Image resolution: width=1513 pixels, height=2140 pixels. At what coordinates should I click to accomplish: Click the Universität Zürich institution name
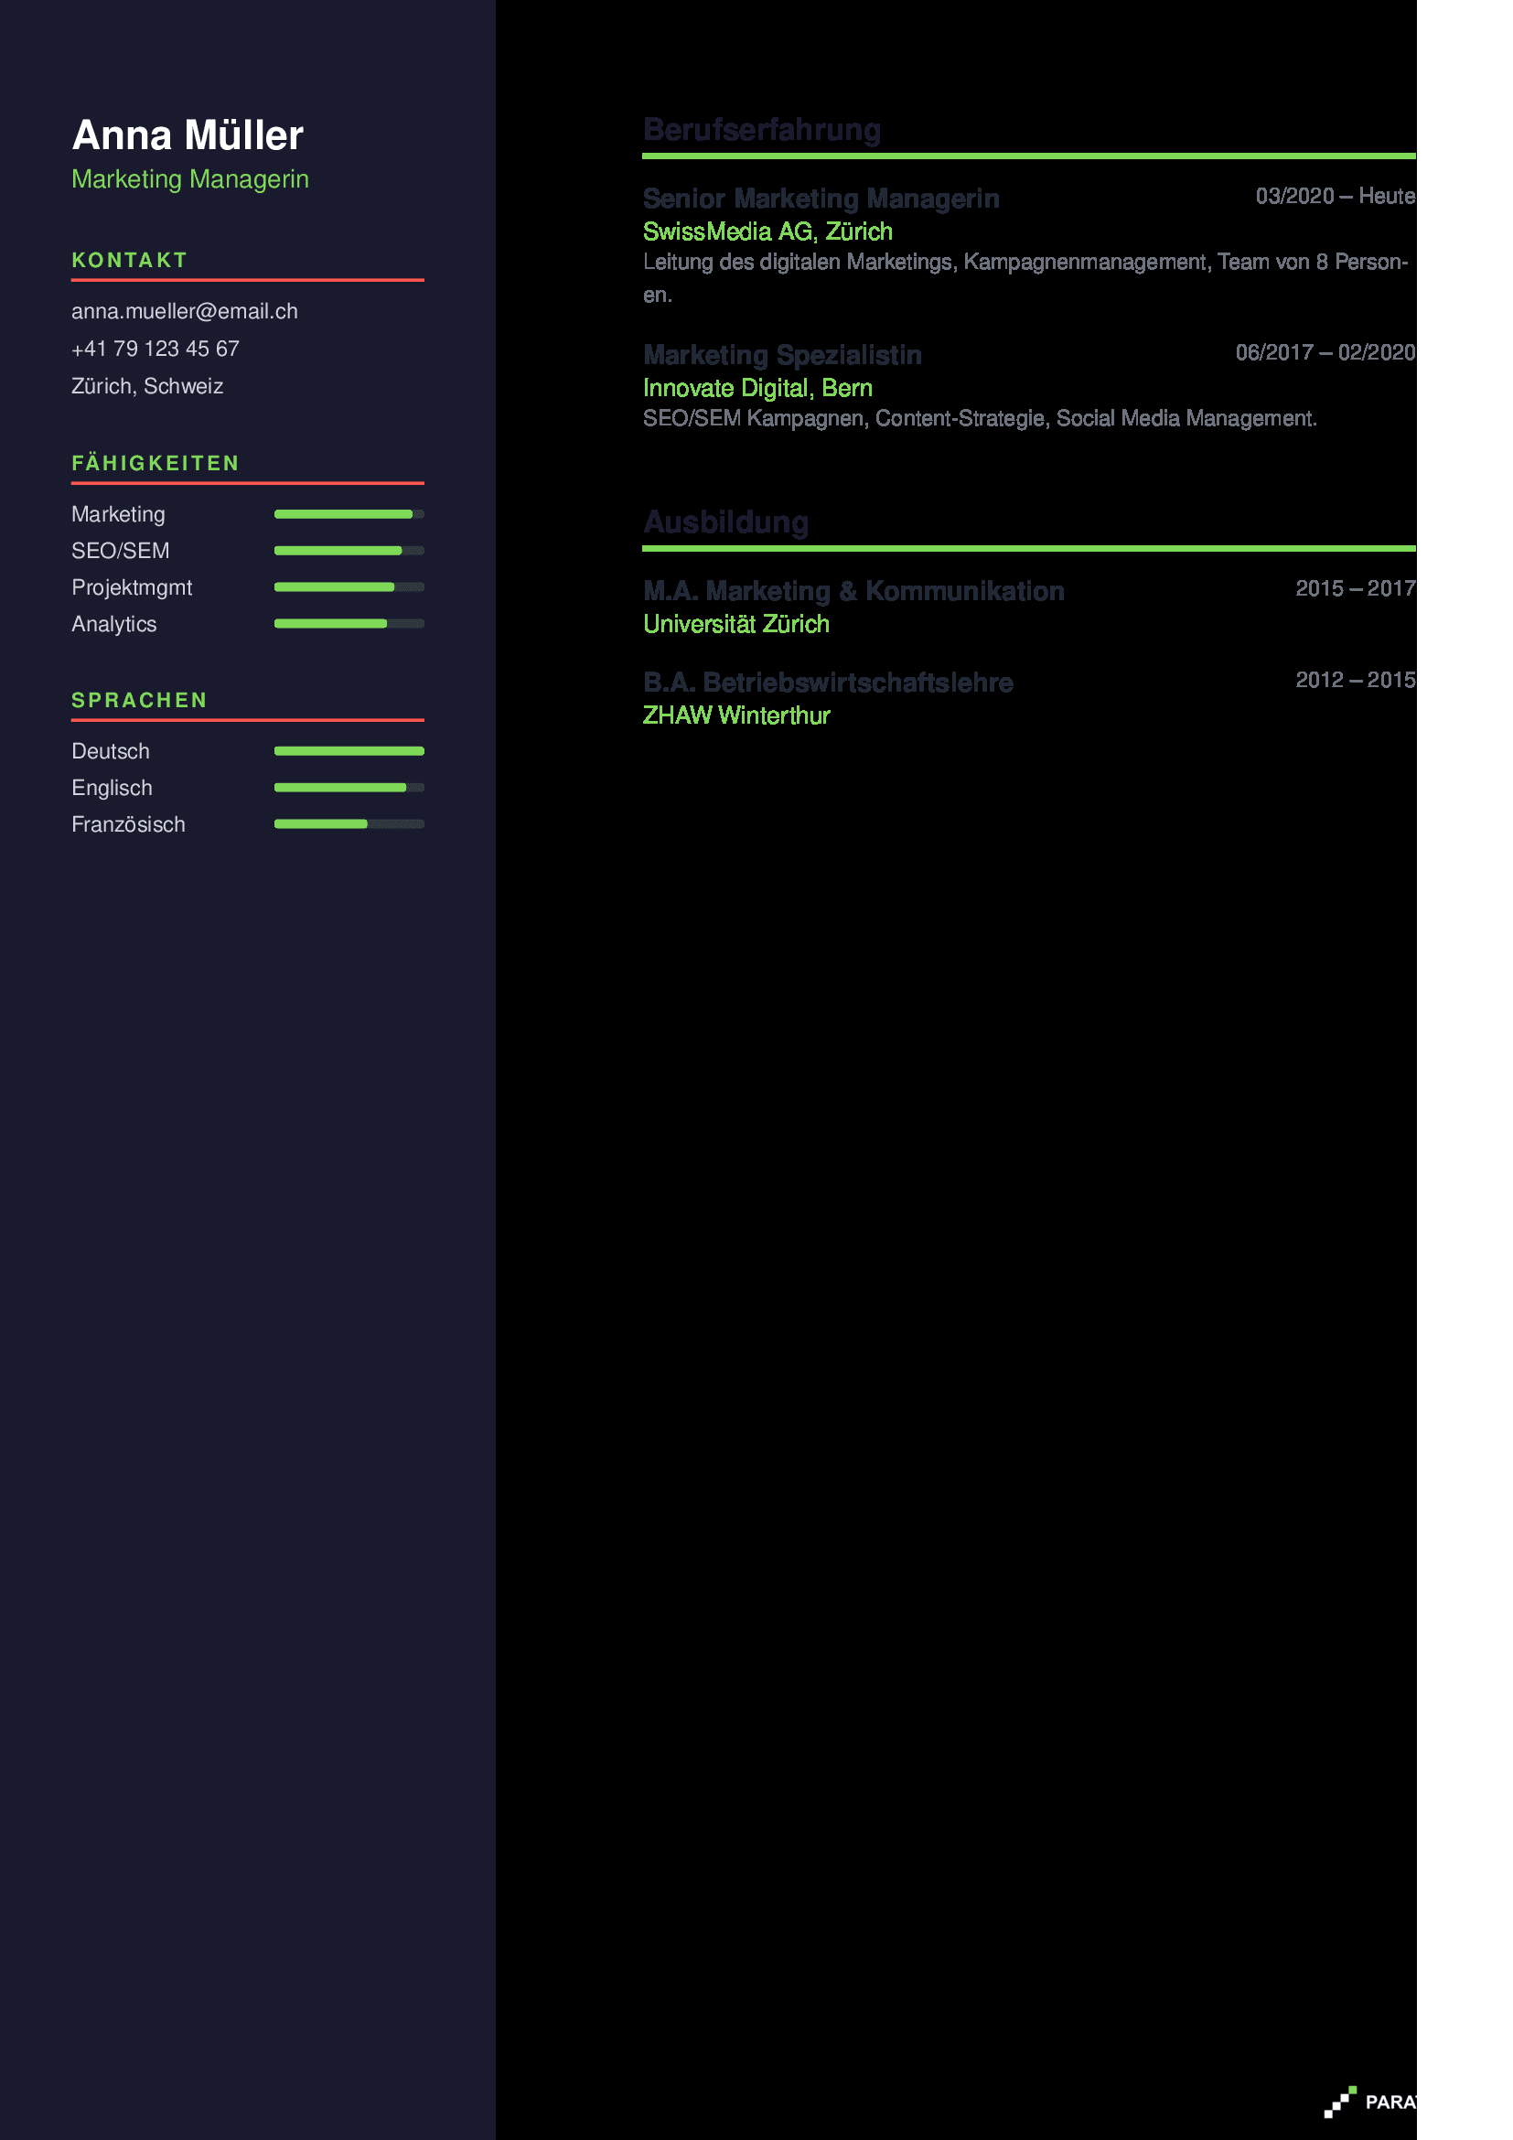coord(735,624)
